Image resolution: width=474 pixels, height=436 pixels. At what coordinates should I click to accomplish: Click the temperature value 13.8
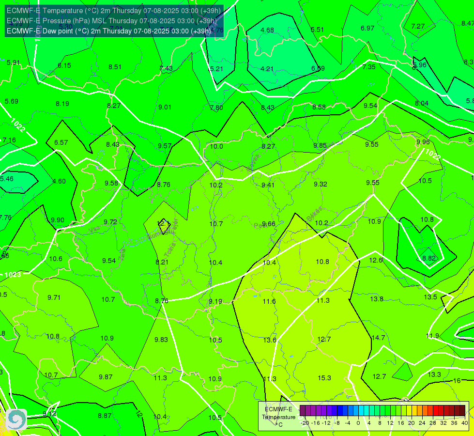[377, 299]
